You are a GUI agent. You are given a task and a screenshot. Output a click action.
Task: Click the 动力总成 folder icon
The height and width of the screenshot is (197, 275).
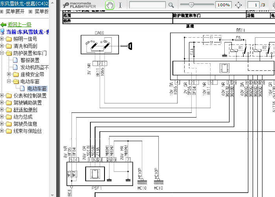pos(9,117)
